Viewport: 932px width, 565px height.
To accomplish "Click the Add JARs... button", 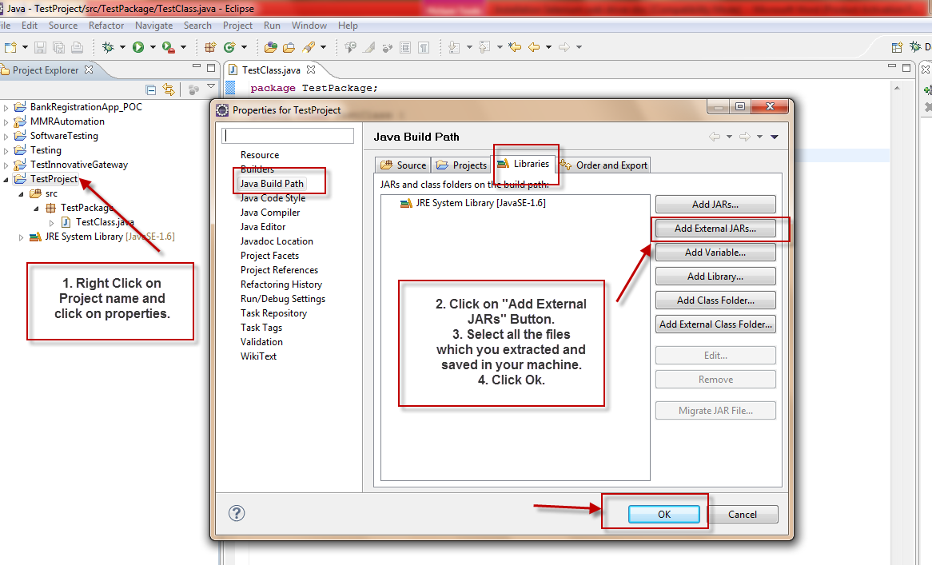I will (715, 205).
